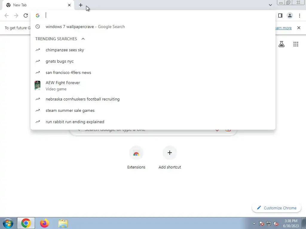306x229 pixels.
Task: Click trending arrow beside 'nebraska cornhuskers football recruiting'
Action: (x=38, y=99)
